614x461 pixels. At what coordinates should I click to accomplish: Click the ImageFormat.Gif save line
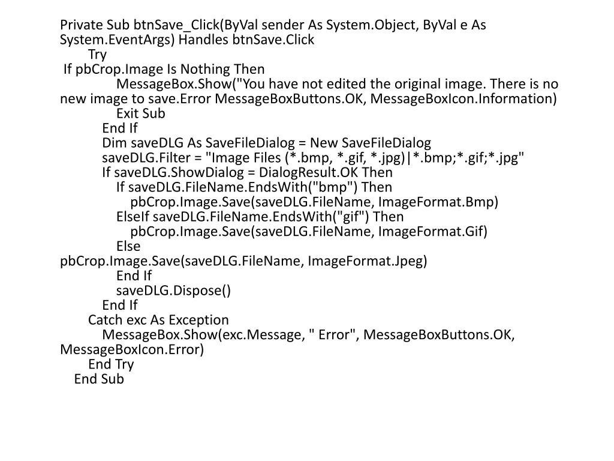click(x=309, y=232)
